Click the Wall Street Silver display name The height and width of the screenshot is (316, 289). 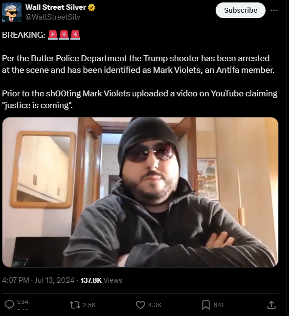56,7
